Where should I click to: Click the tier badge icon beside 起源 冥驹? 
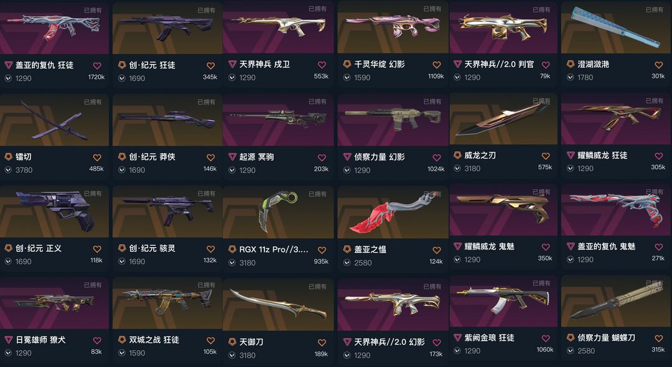[232, 157]
